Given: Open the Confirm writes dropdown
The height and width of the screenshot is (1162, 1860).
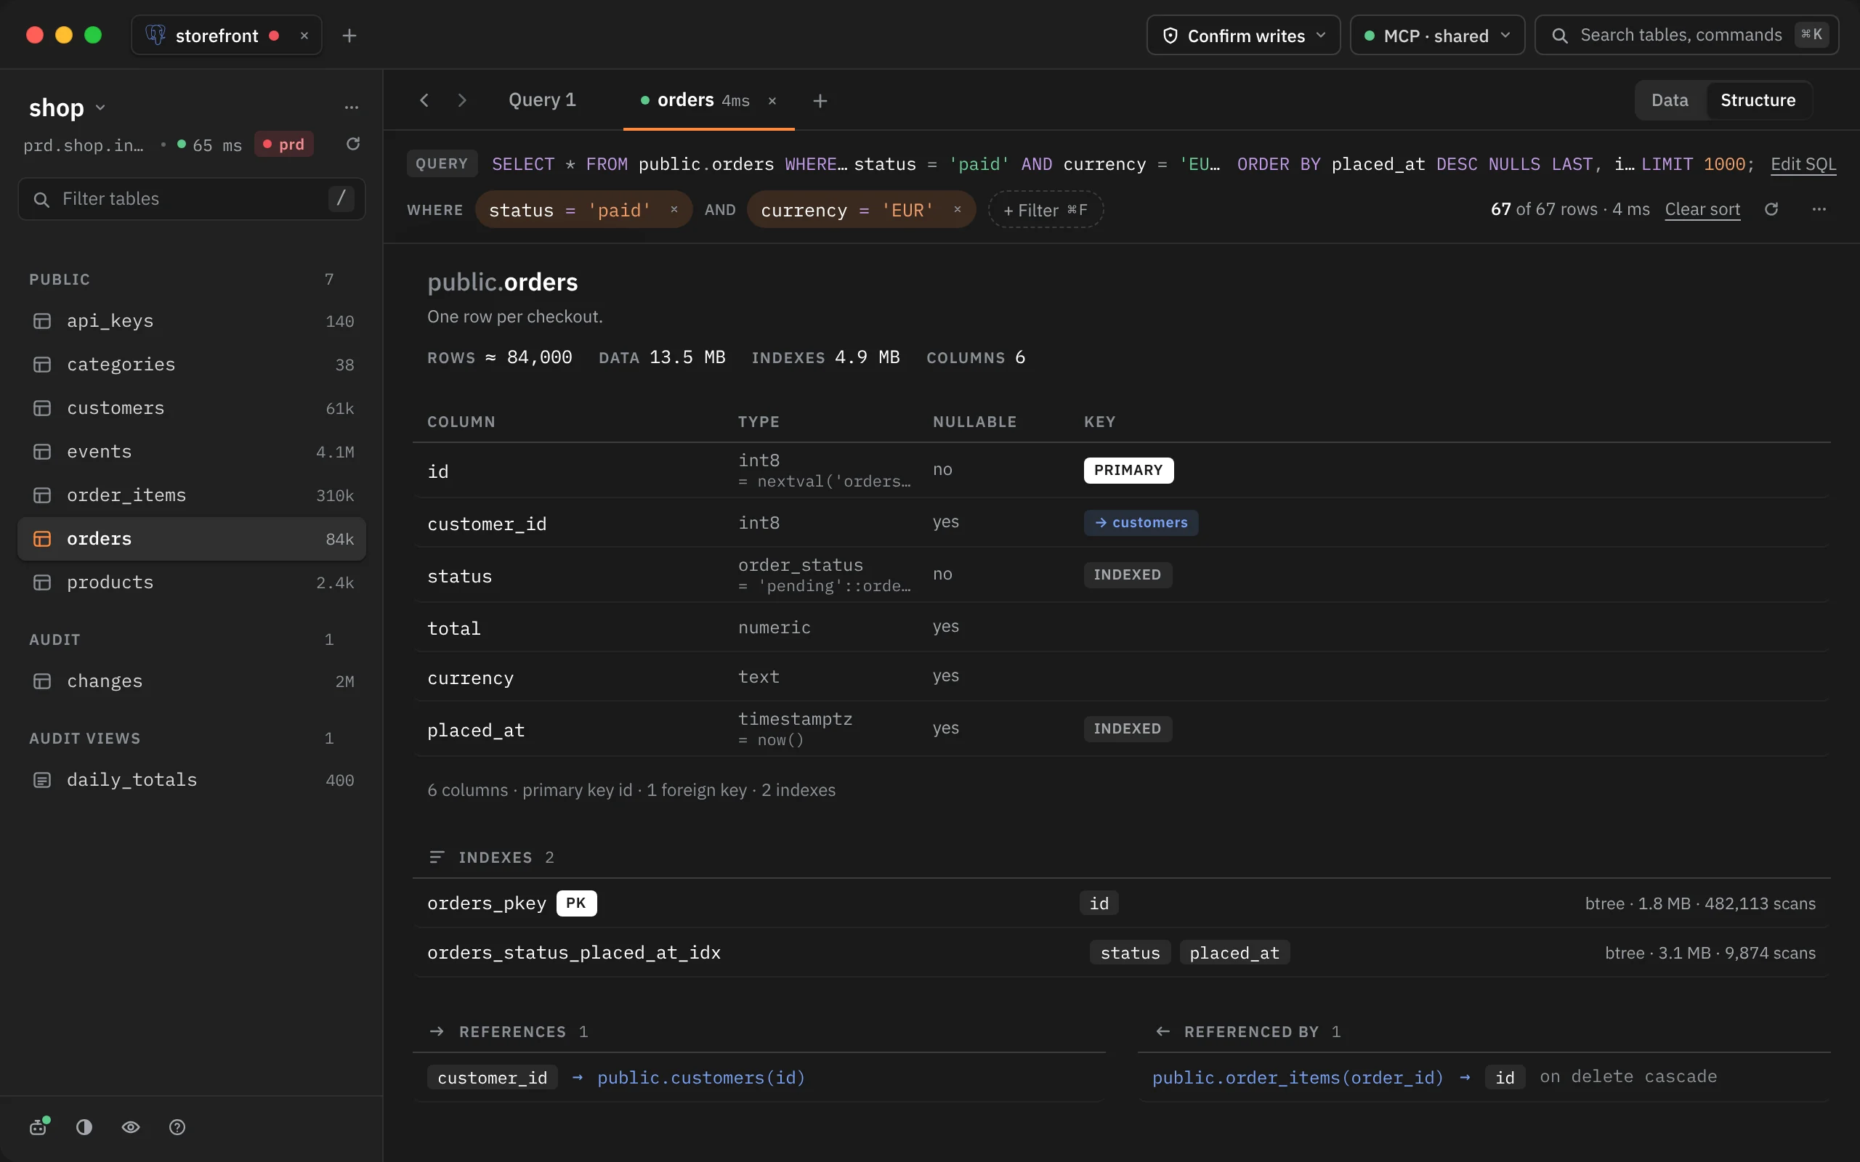Looking at the screenshot, I should point(1243,36).
